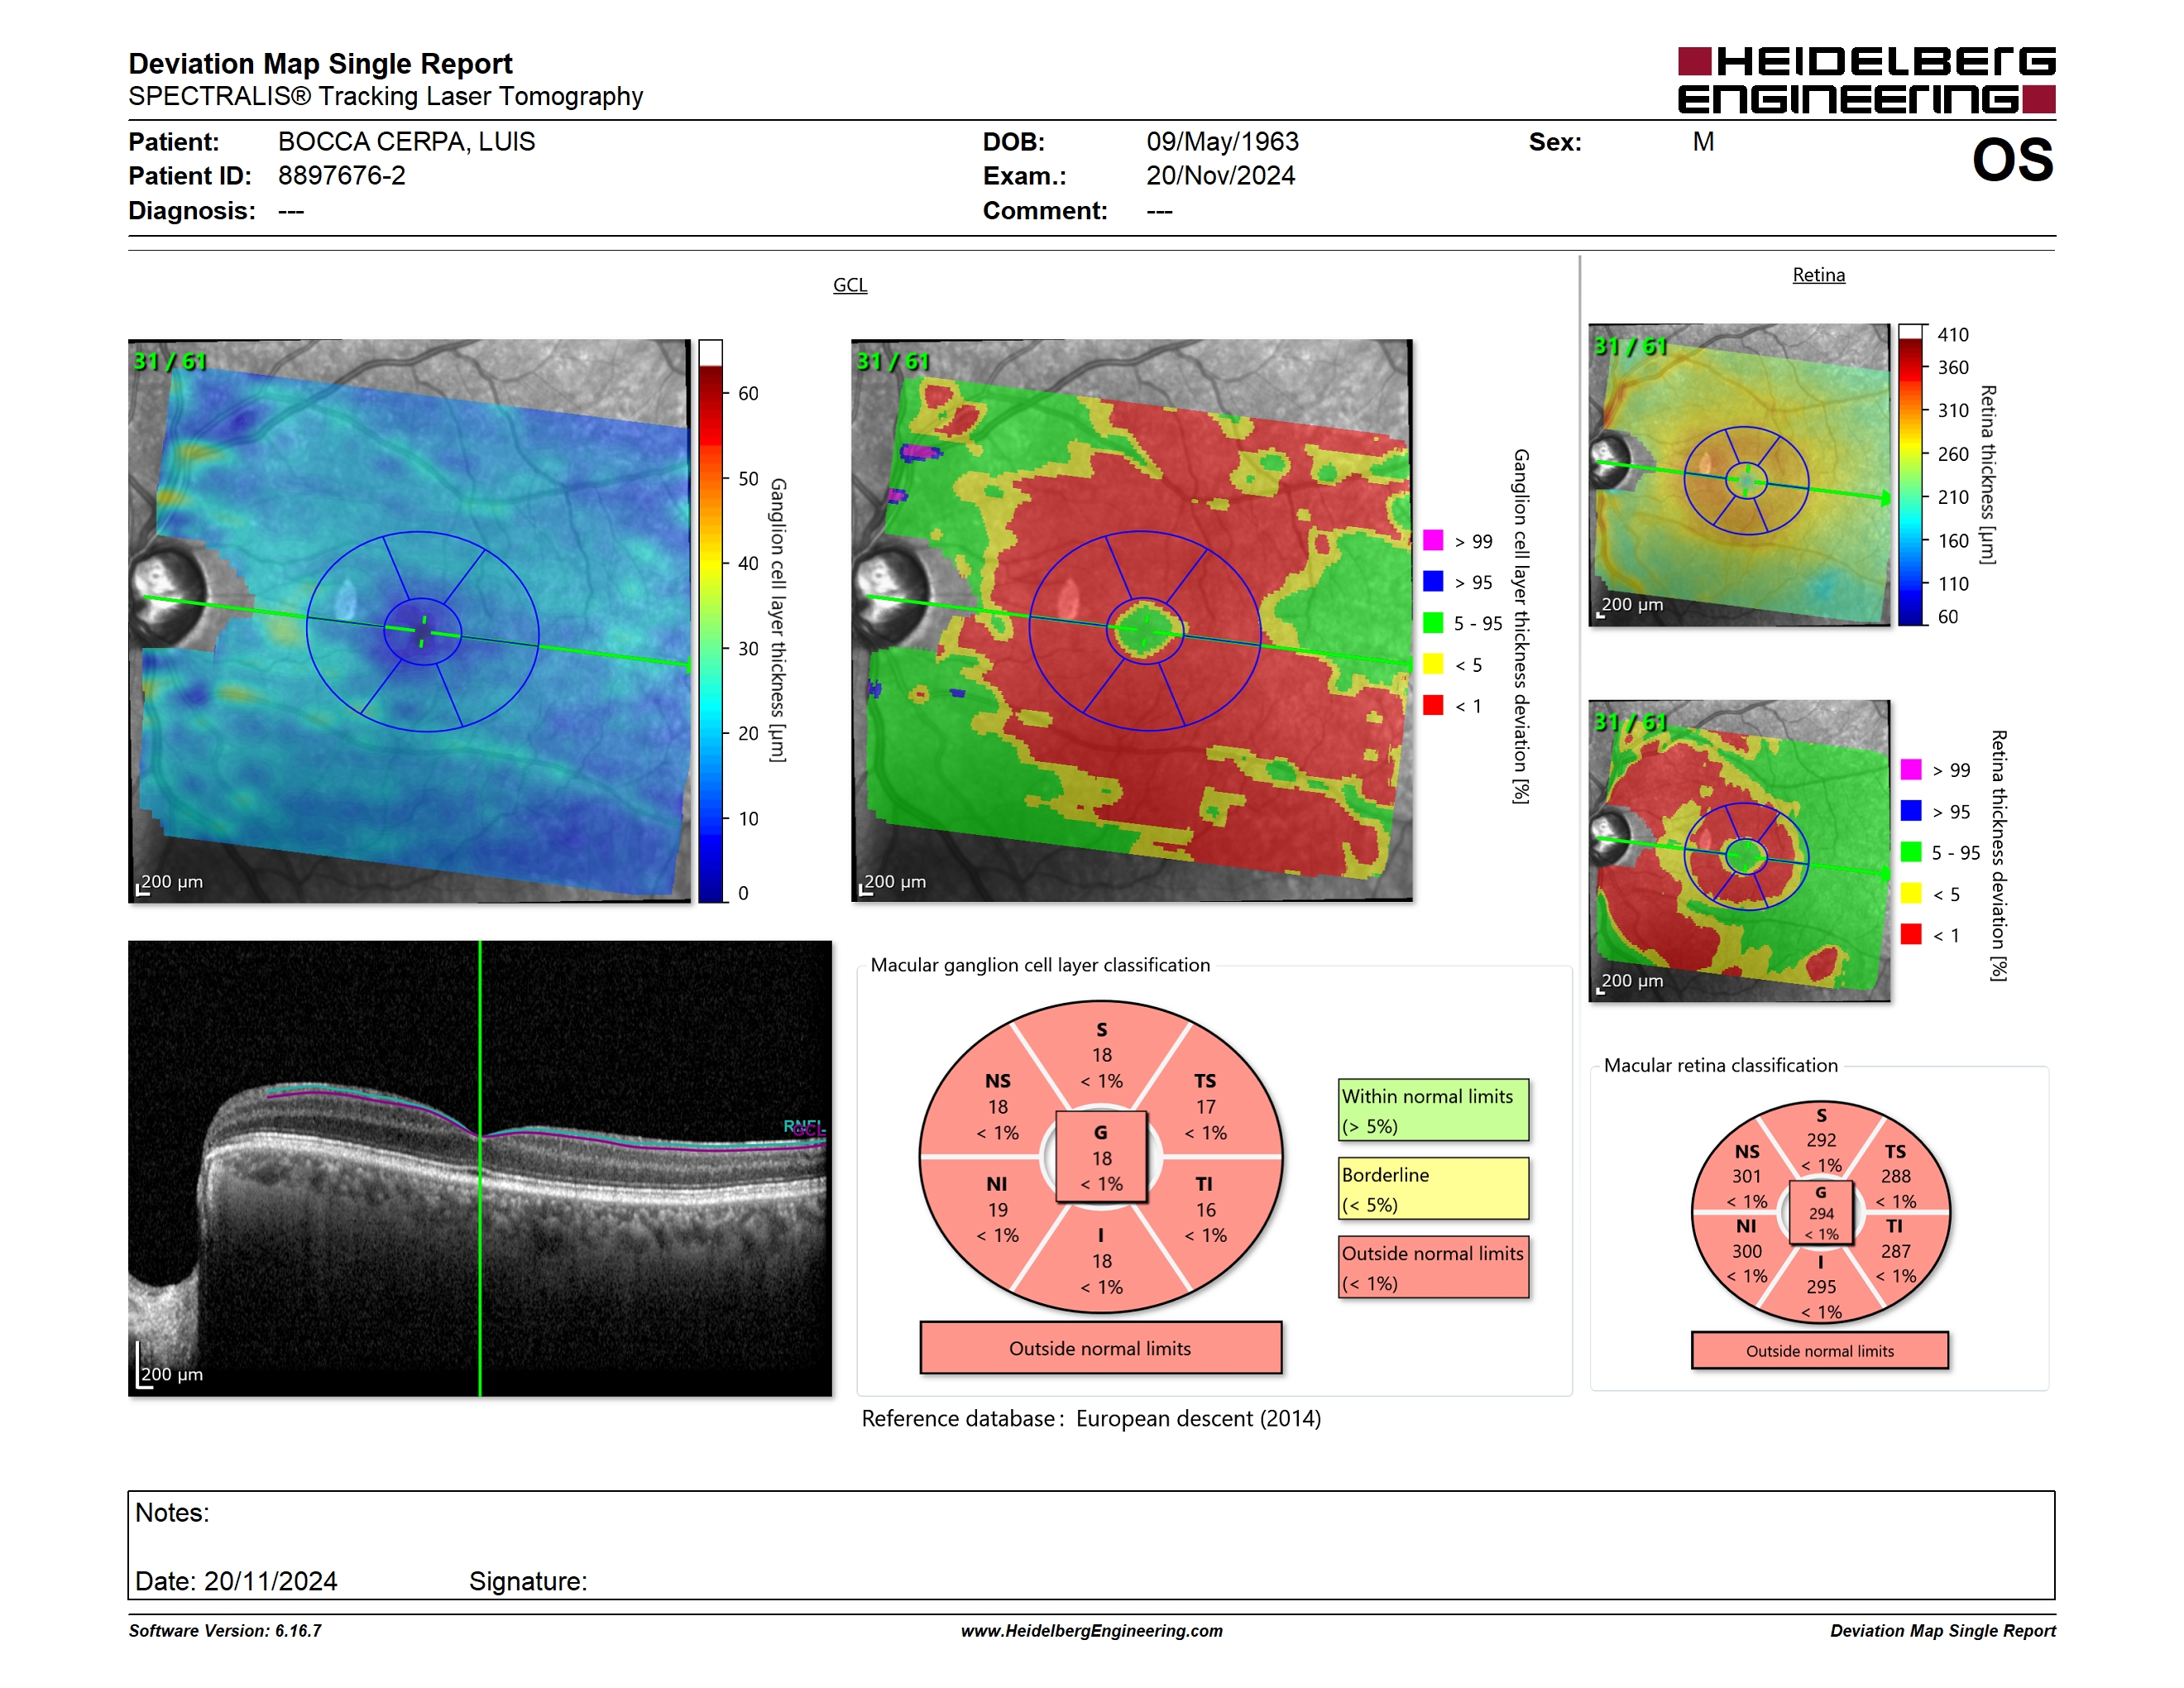
Task: Open the www.HeidelbergEngineering.com link
Action: (x=1091, y=1631)
